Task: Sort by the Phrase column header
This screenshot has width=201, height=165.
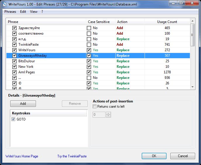Action: click(46, 22)
